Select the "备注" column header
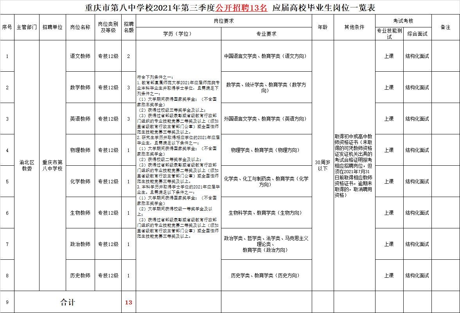The width and height of the screenshot is (460, 313). [x=446, y=27]
